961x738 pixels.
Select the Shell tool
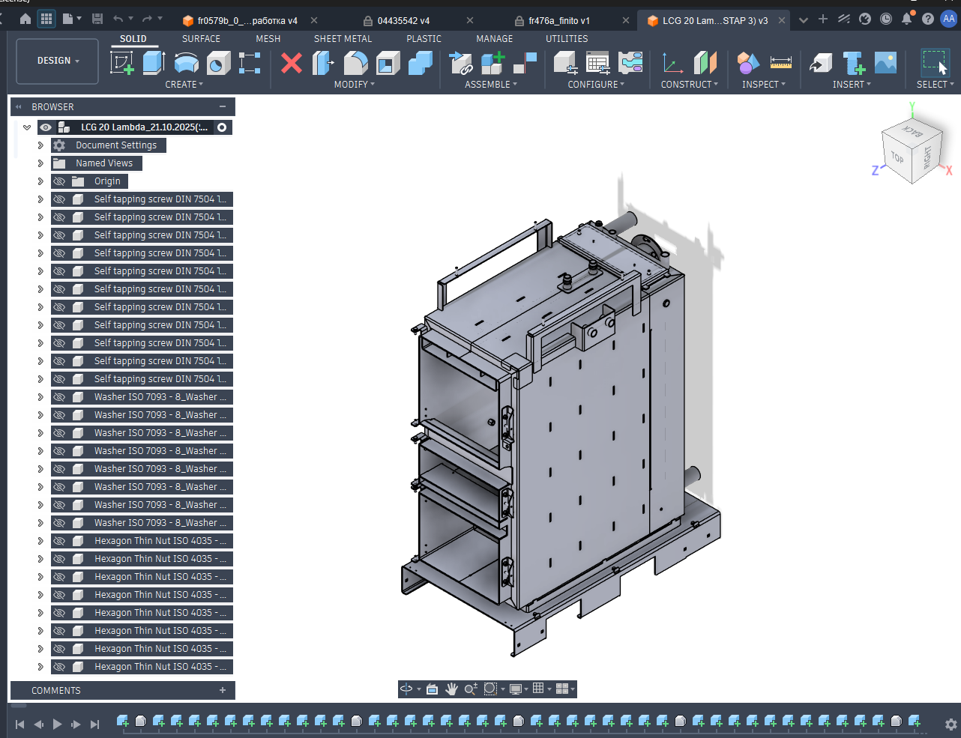pyautogui.click(x=388, y=63)
